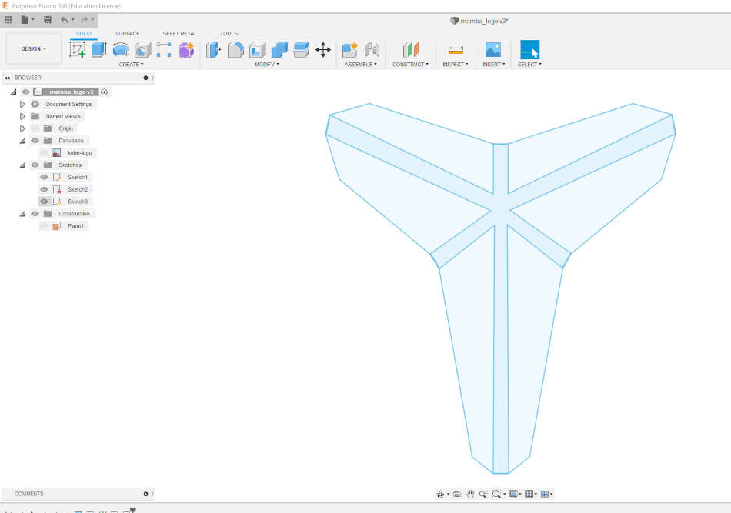Collapse Sketches folder
This screenshot has width=731, height=513.
(x=22, y=165)
